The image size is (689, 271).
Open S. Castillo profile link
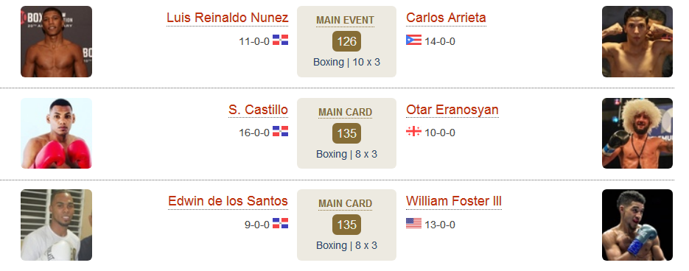tap(258, 110)
